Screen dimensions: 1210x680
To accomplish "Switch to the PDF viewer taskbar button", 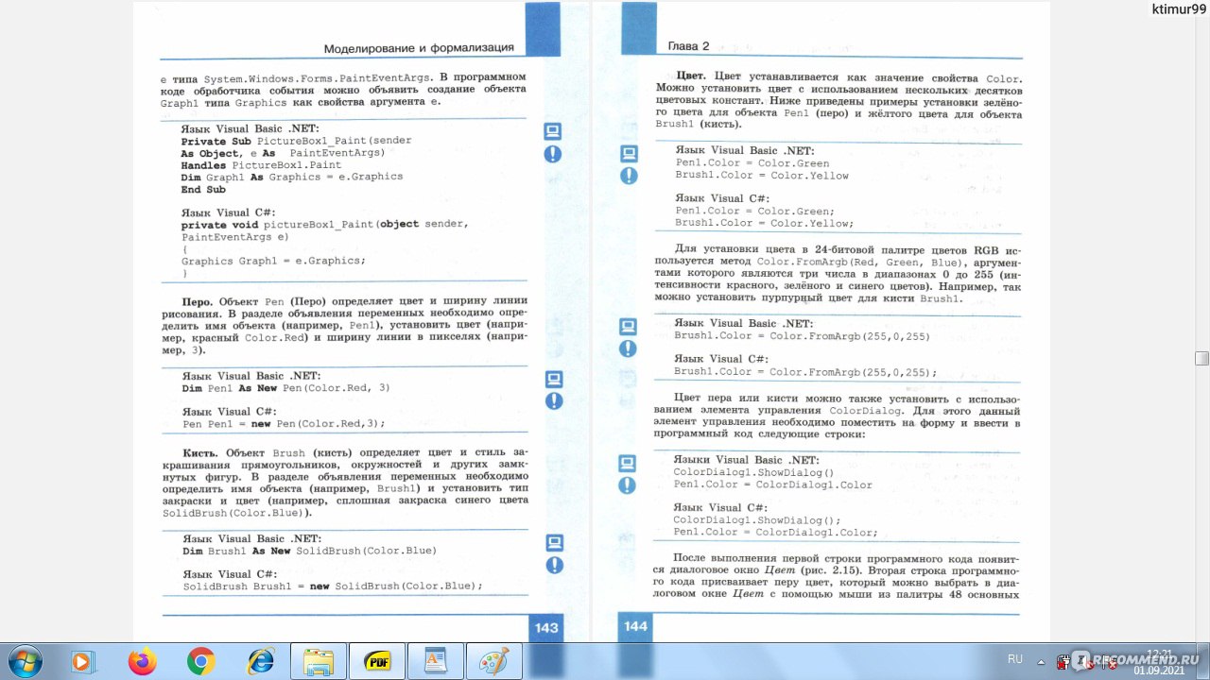I will tap(377, 661).
